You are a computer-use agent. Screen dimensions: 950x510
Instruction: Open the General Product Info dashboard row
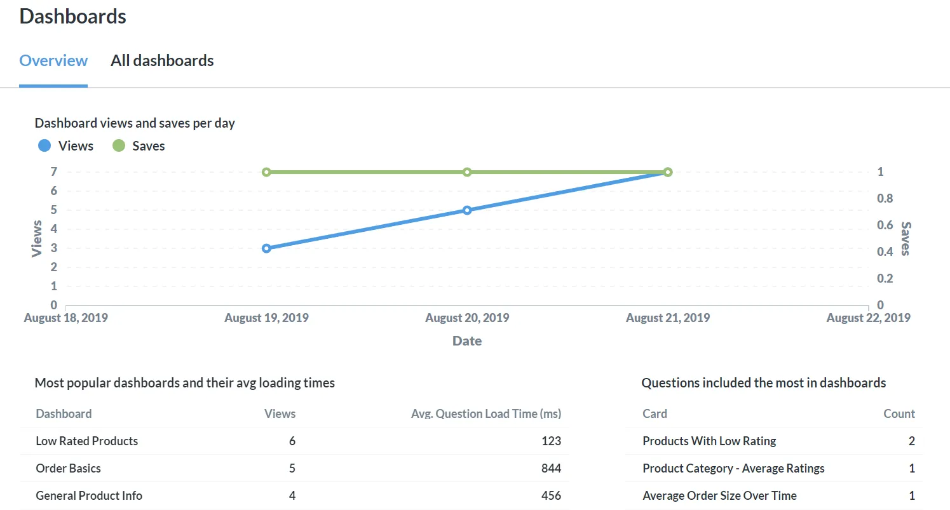tap(295, 495)
